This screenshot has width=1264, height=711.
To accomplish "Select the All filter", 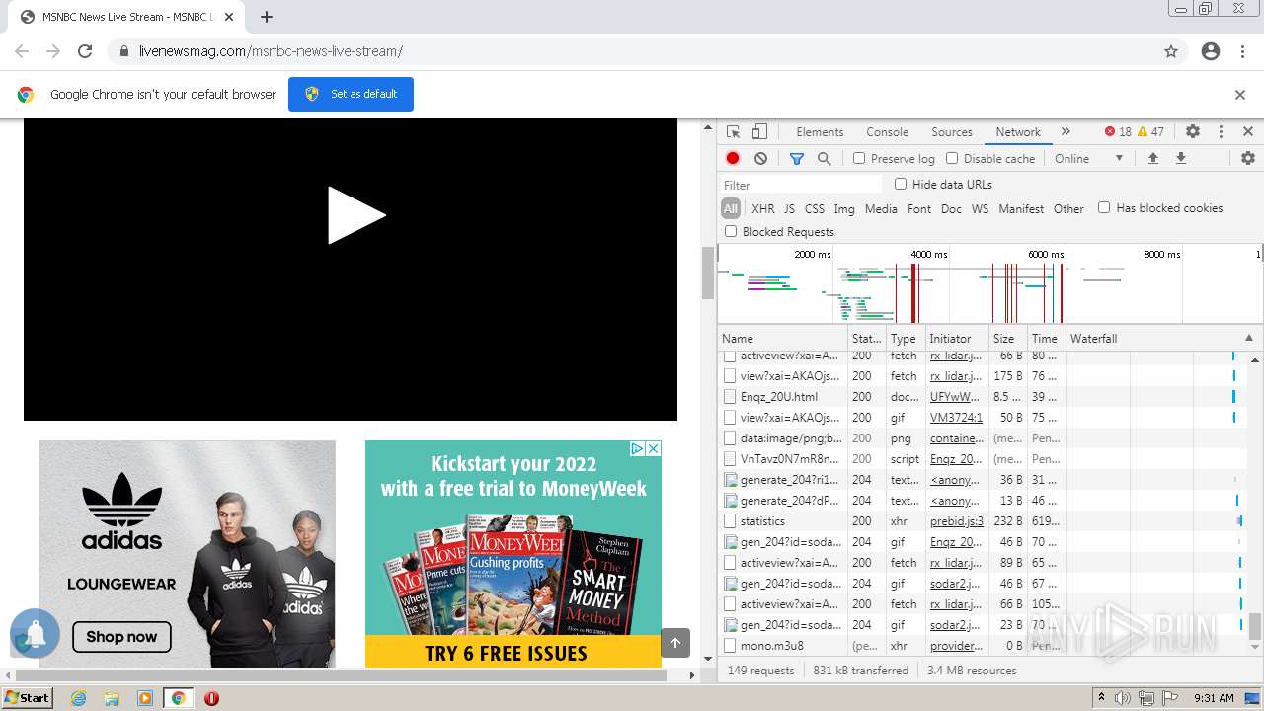I will click(x=731, y=208).
